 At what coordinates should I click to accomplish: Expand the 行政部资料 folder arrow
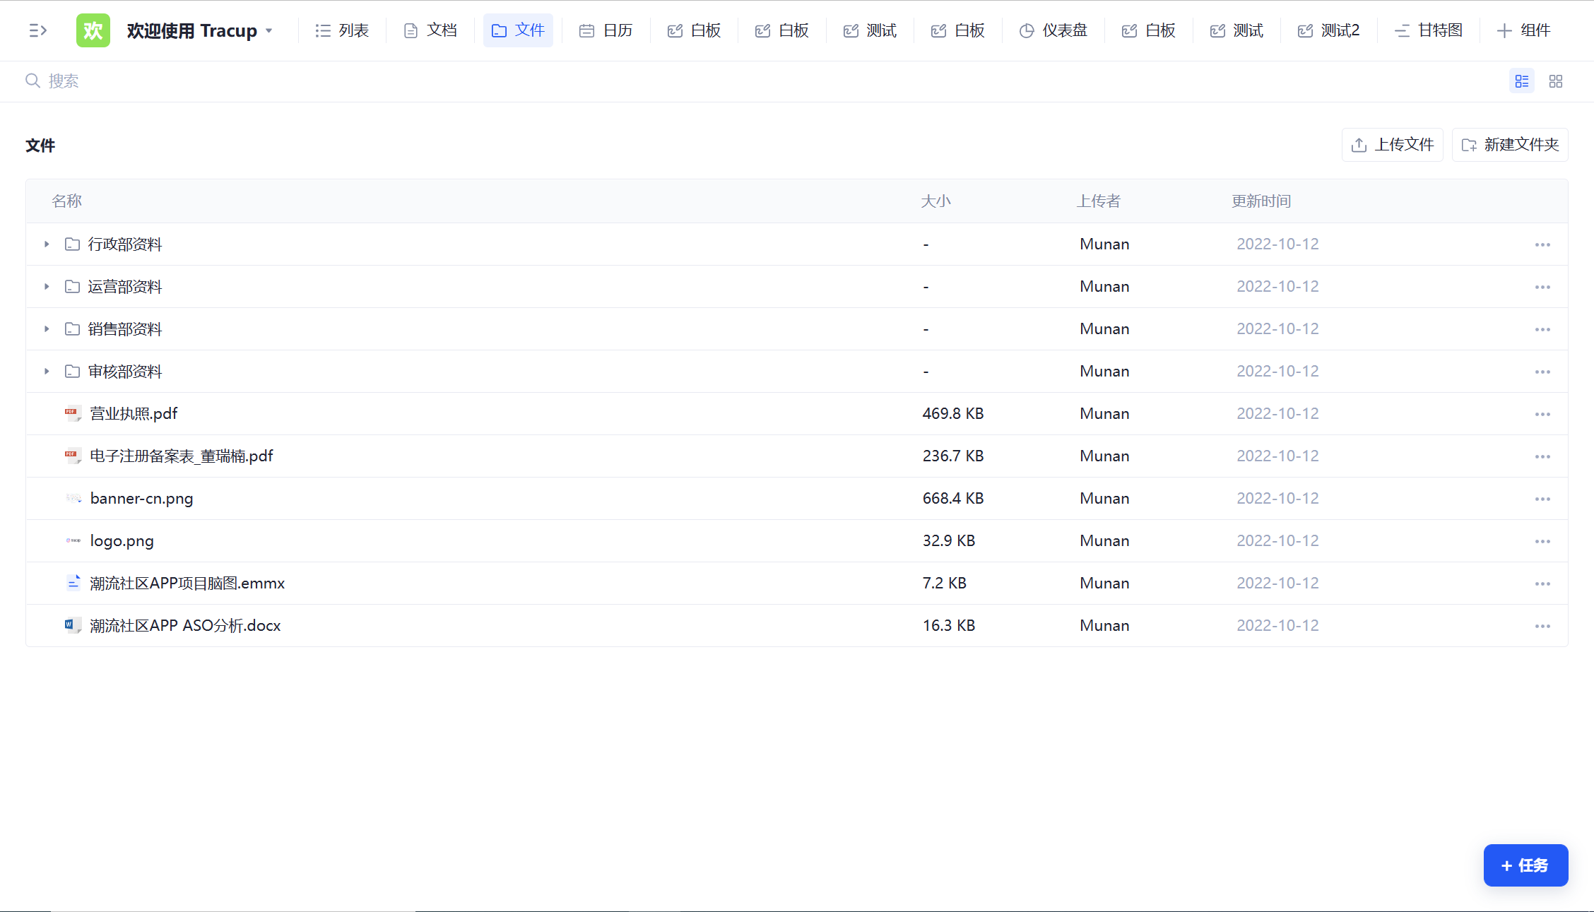47,244
